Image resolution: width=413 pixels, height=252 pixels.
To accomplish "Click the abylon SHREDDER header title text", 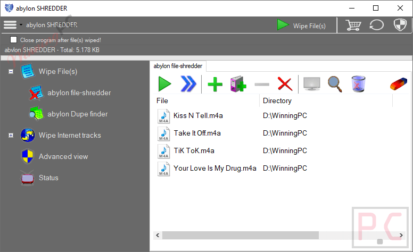I will (52, 25).
